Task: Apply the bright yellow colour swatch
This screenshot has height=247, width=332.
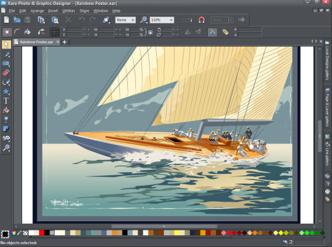Action: pos(177,233)
